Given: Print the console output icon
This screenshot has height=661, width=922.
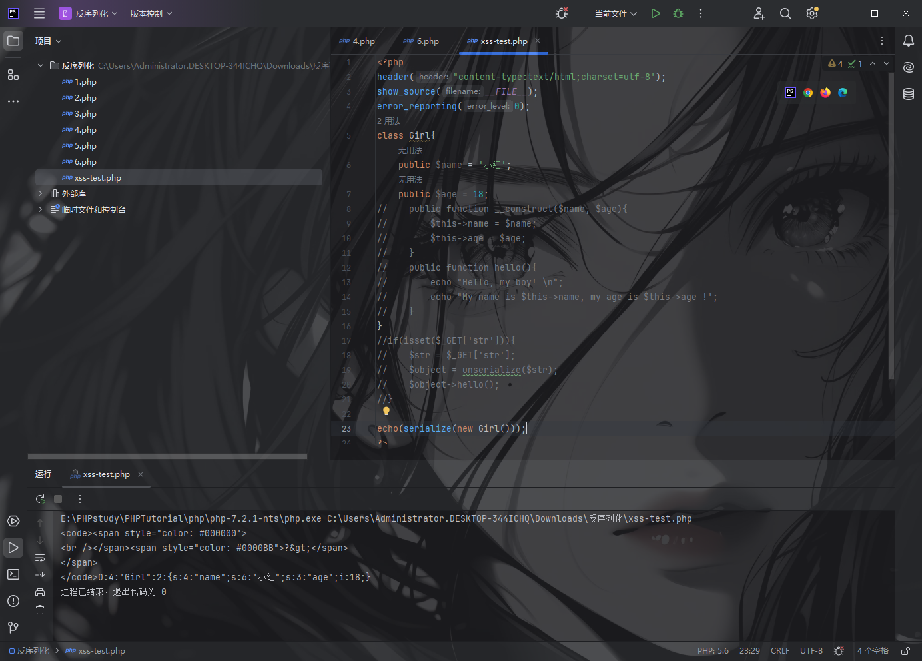Looking at the screenshot, I should [40, 592].
